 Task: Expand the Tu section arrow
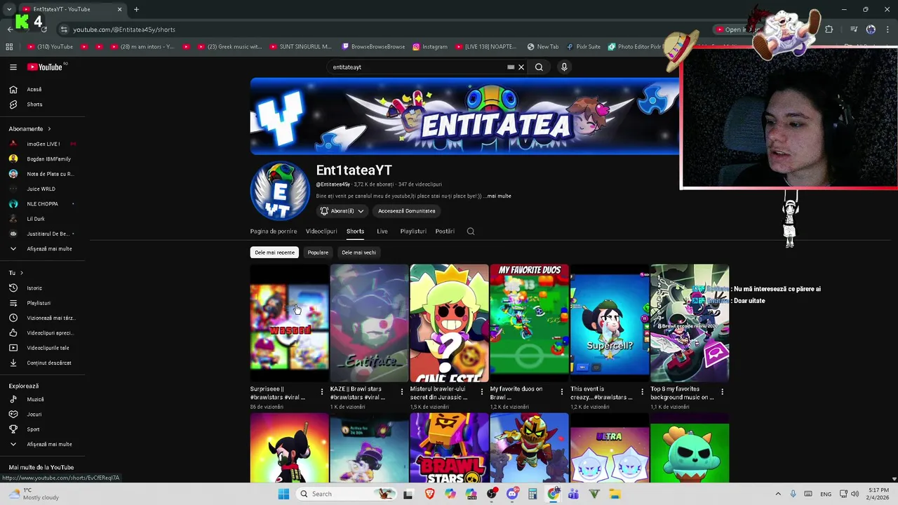pos(21,273)
